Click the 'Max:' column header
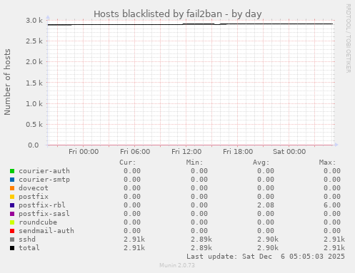Viewport: 355px width, 273px height. 327,163
